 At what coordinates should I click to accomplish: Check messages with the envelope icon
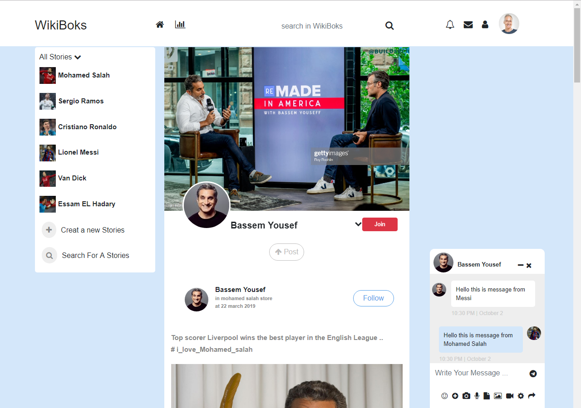tap(468, 24)
